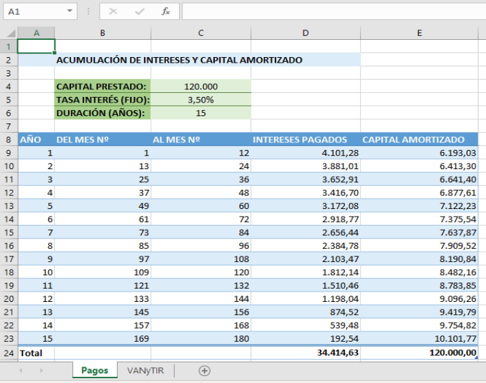Select end month cell 180

[x=201, y=339]
